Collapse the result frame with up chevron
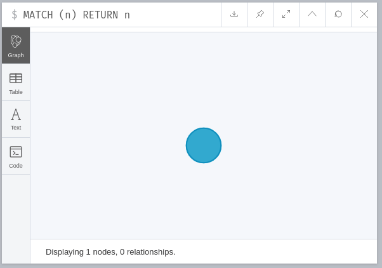This screenshot has width=382, height=268. click(312, 15)
